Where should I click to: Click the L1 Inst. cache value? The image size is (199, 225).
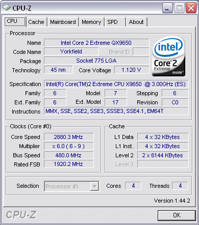coord(163,146)
